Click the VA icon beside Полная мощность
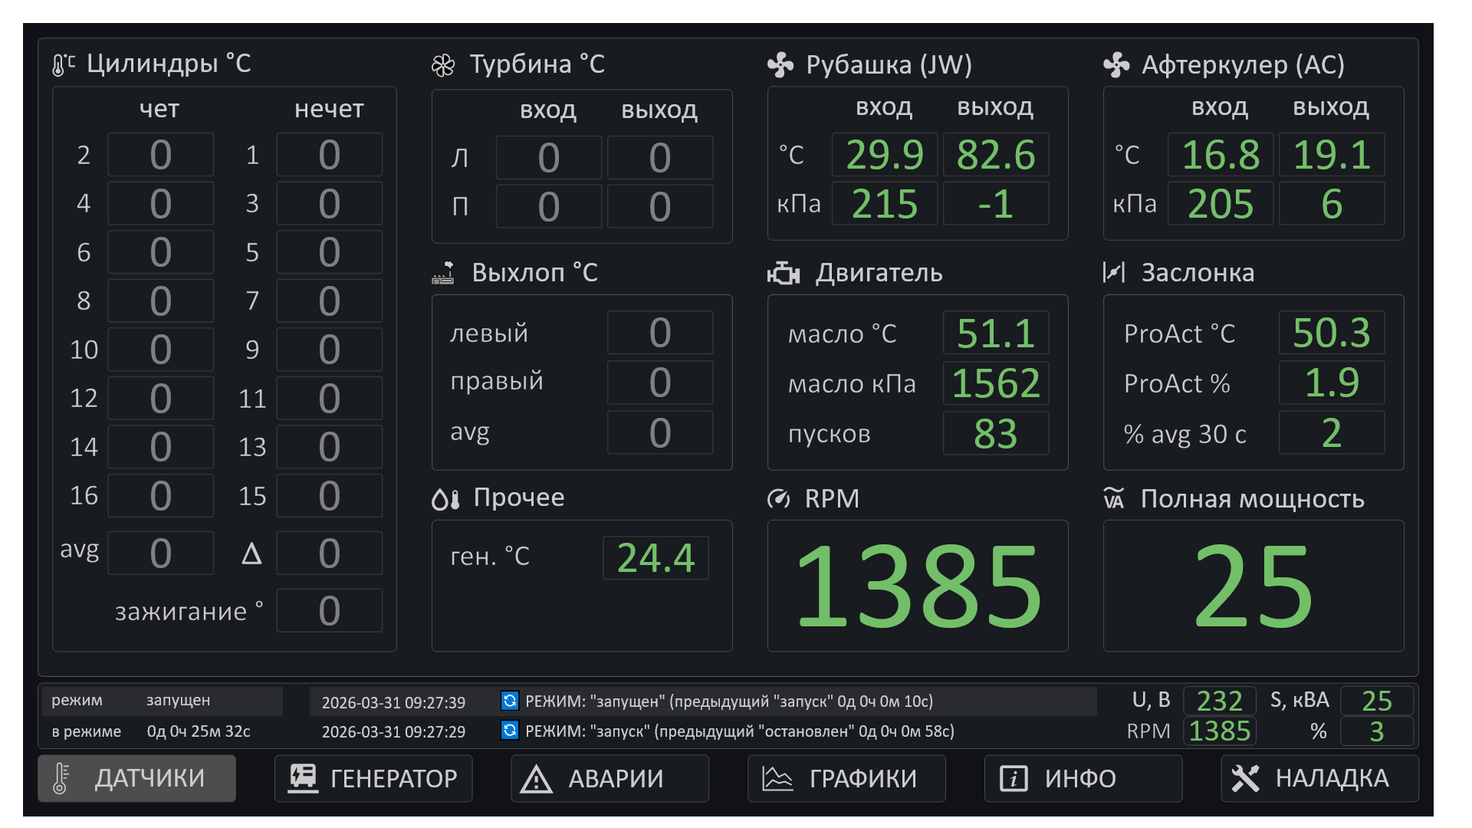1472x828 pixels. click(x=1114, y=499)
